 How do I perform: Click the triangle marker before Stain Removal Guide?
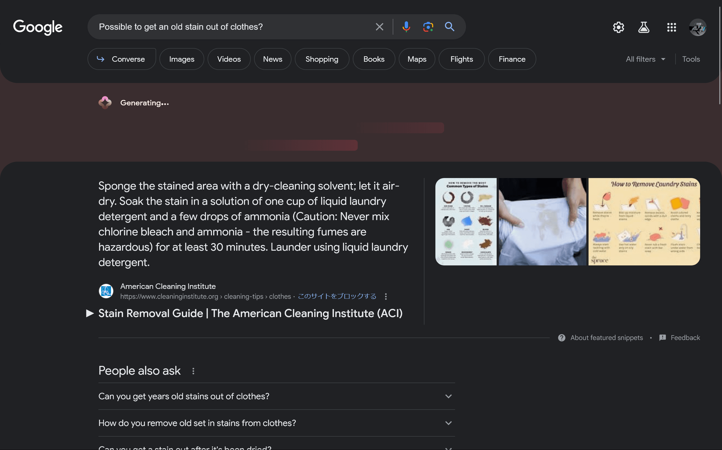tap(90, 313)
